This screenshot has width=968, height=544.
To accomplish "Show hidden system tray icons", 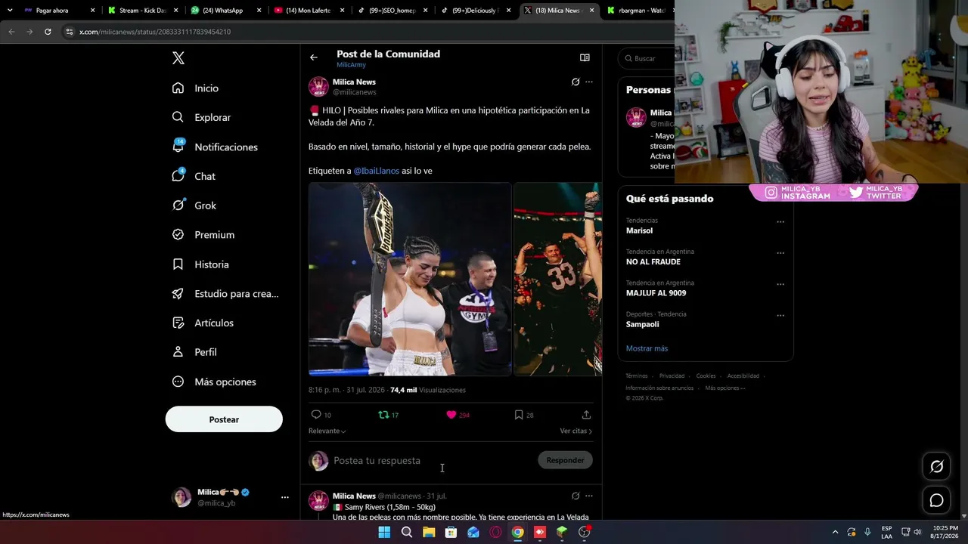I will pos(835,532).
